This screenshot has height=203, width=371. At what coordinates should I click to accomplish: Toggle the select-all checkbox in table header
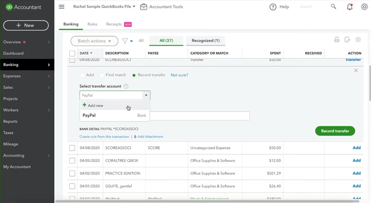point(72,53)
